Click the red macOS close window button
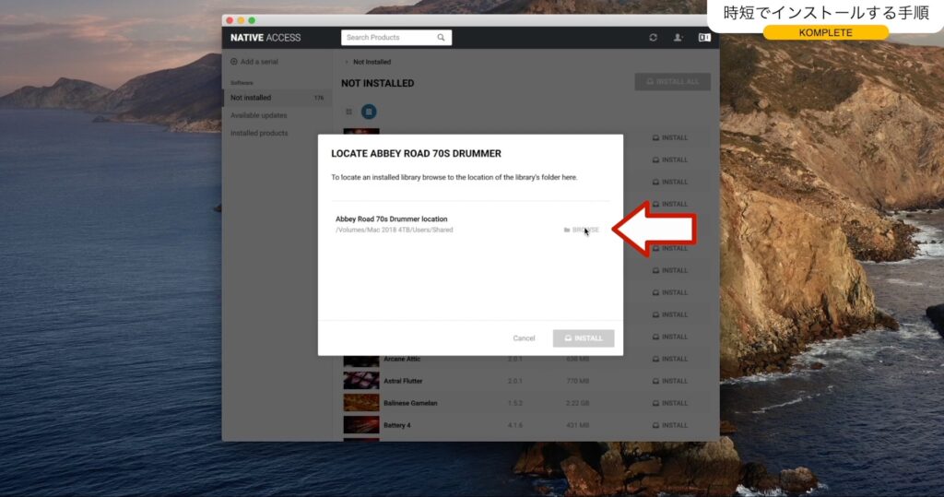The height and width of the screenshot is (497, 944). [x=230, y=20]
